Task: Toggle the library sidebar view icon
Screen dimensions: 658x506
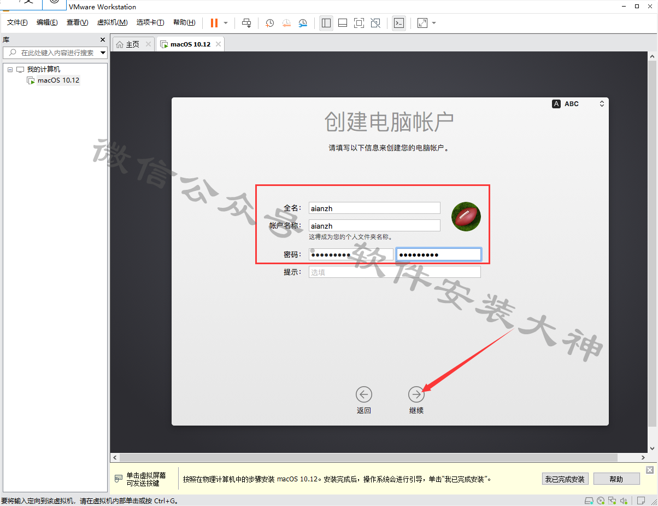Action: (x=326, y=23)
